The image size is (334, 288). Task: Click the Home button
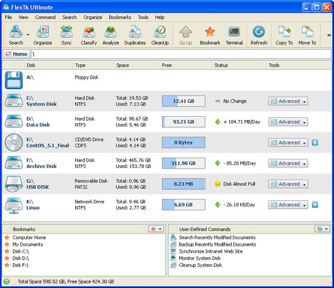(x=16, y=54)
